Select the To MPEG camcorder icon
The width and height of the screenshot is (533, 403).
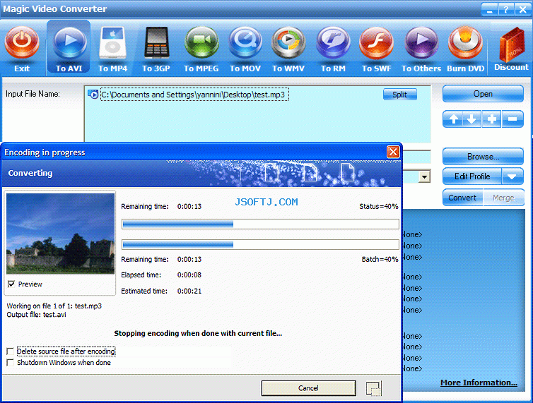pos(201,43)
